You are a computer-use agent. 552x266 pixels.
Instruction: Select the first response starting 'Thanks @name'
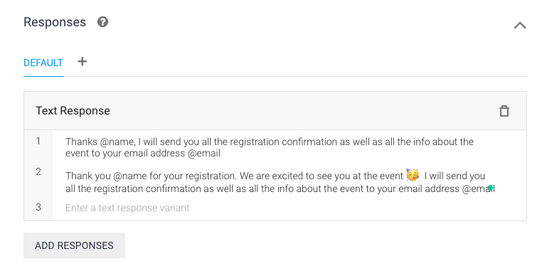270,147
